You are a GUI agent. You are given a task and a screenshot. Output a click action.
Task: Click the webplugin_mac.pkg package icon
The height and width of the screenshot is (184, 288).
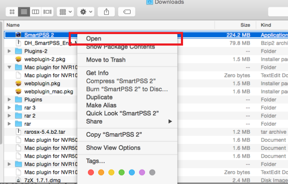(x=18, y=91)
